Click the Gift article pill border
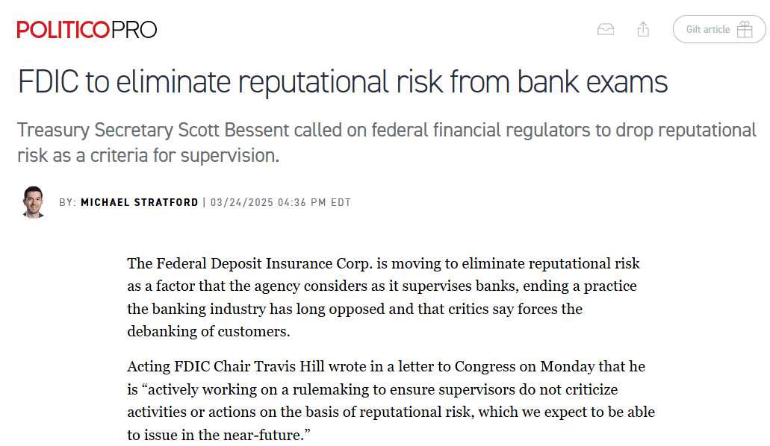This screenshot has width=770, height=446. coord(718,16)
